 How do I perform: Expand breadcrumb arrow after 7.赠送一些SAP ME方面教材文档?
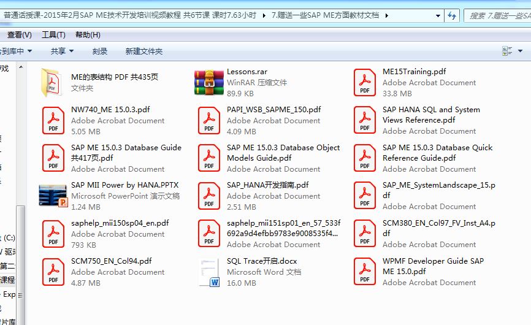coord(386,15)
